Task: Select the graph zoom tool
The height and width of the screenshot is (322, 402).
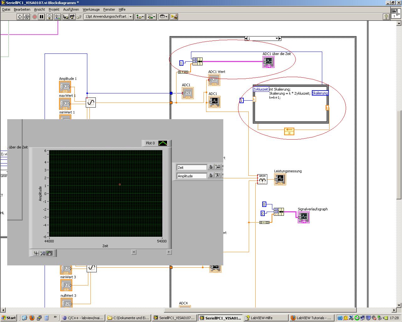Action: (x=43, y=253)
